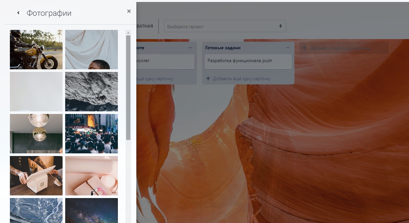Select the pink handbag photo

coord(92,176)
